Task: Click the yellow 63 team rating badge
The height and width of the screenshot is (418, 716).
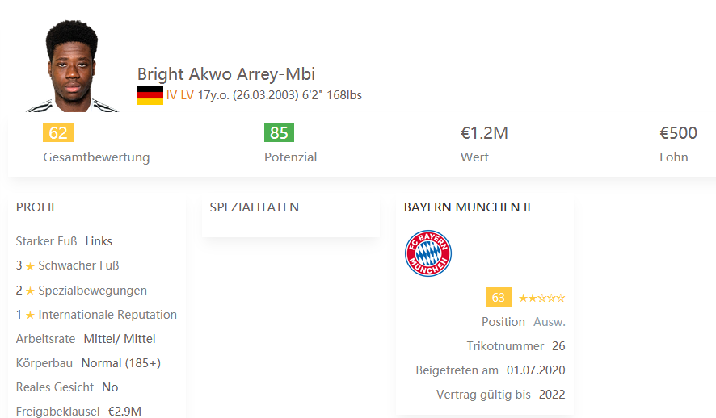Action: [x=498, y=297]
